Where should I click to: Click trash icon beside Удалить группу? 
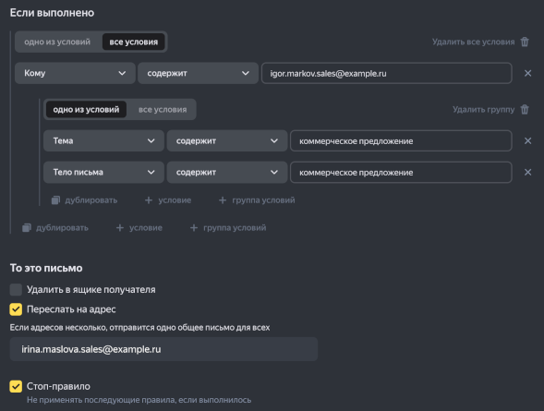pos(525,110)
